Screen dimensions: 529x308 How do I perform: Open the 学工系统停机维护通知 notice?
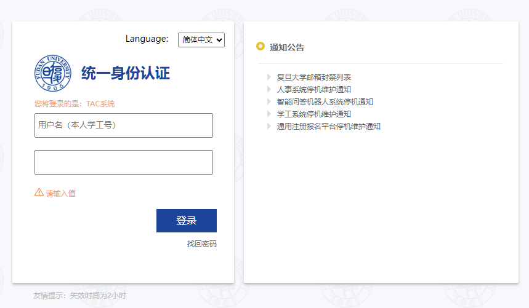tap(313, 114)
